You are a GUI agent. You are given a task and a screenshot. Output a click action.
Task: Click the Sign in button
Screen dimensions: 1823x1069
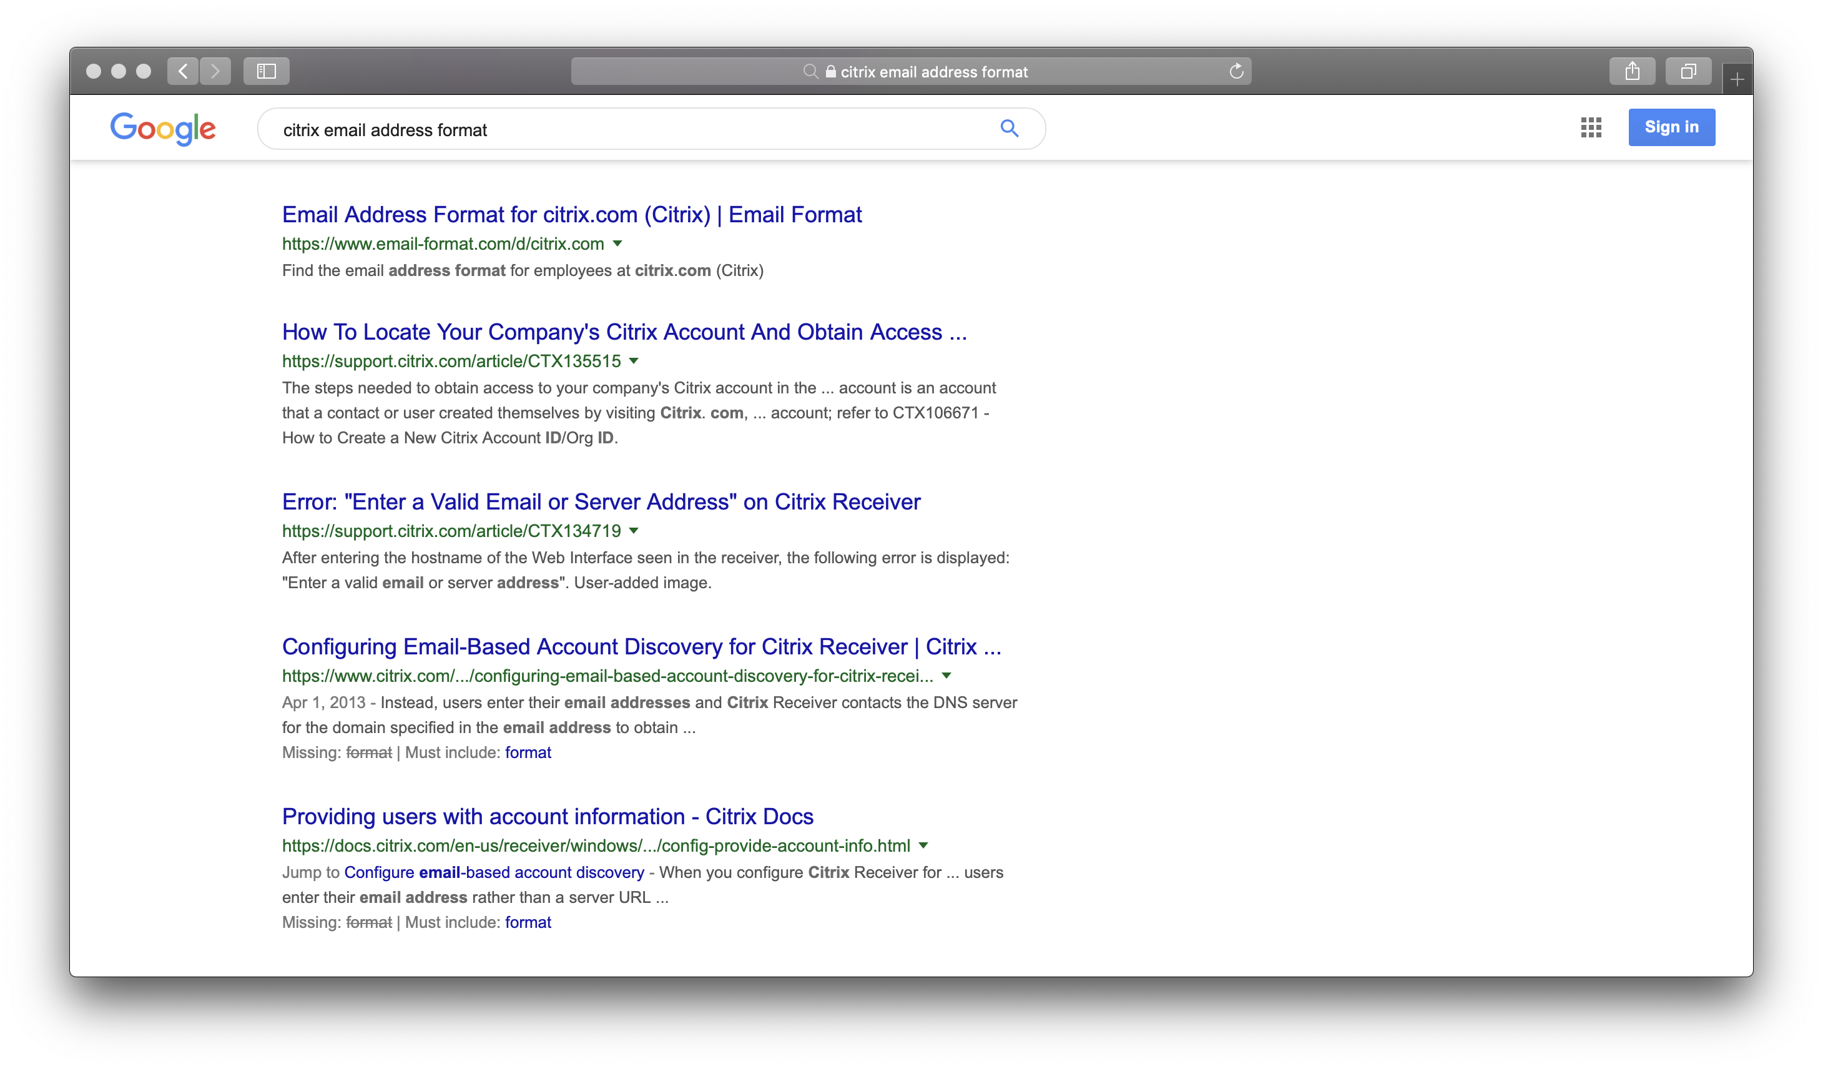pos(1671,127)
